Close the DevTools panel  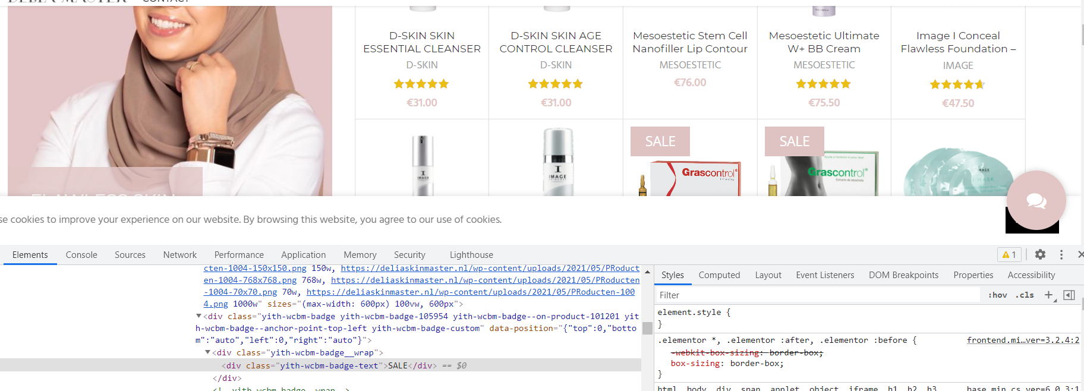[x=1080, y=254]
